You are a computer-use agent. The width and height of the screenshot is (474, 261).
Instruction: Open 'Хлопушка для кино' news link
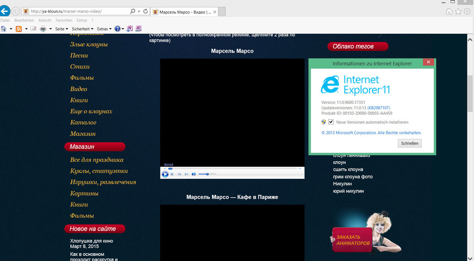92,241
